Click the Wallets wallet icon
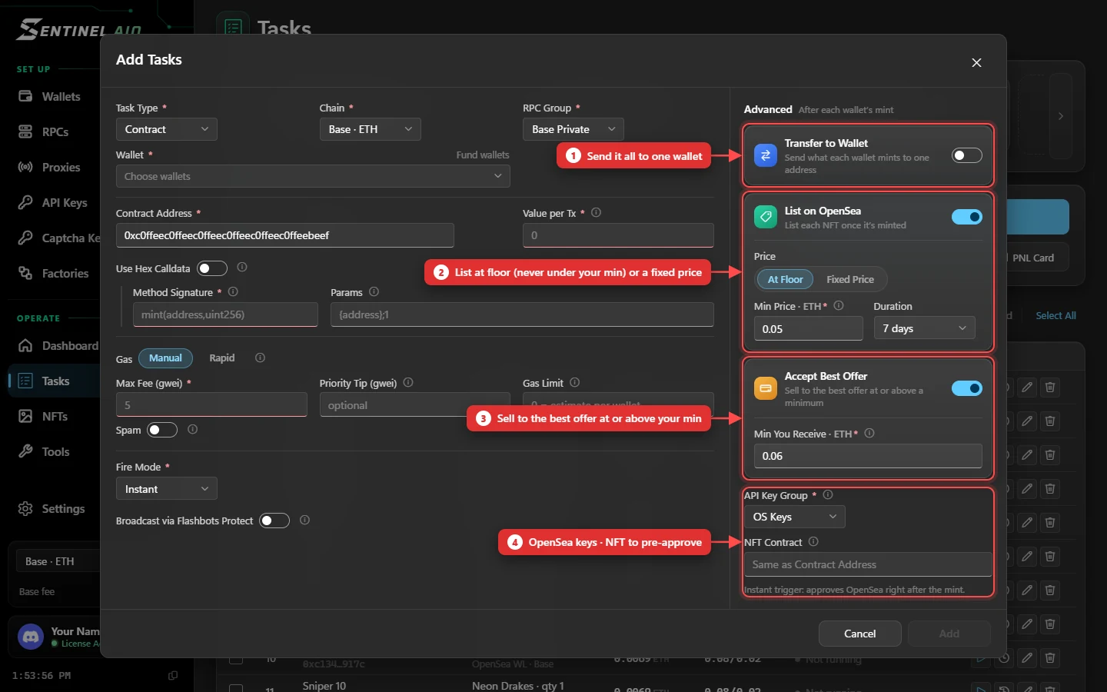Viewport: 1107px width, 692px height. (x=25, y=97)
